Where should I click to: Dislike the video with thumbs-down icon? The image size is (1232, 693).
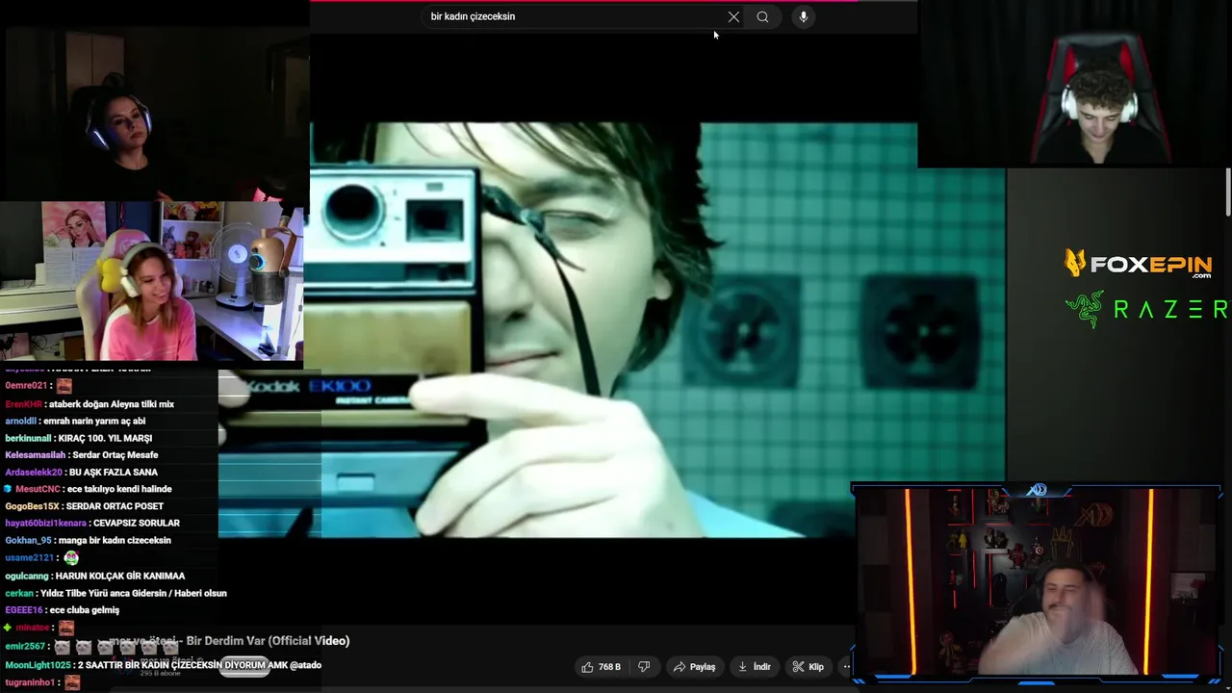coord(645,666)
